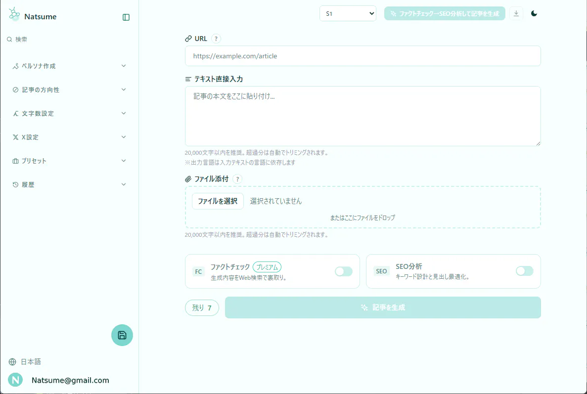Click the X設定 logo icon
This screenshot has width=587, height=394.
(15, 137)
